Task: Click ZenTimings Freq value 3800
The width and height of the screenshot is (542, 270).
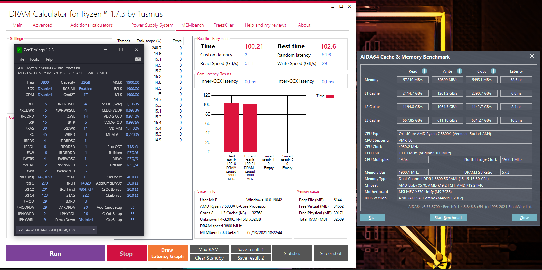Action: (x=45, y=82)
